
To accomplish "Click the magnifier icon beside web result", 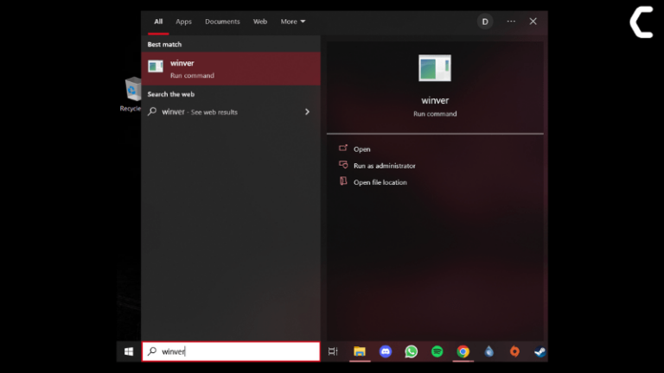I will coord(152,111).
